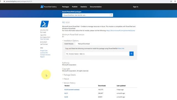Switch to the Manual Download tab
Image resolution: width=177 pixels, height=100 pixels.
tap(84, 44)
